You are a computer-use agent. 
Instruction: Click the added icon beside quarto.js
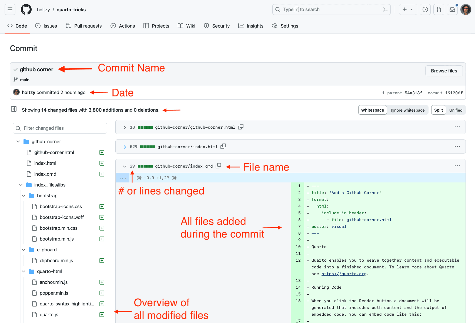[x=102, y=315]
